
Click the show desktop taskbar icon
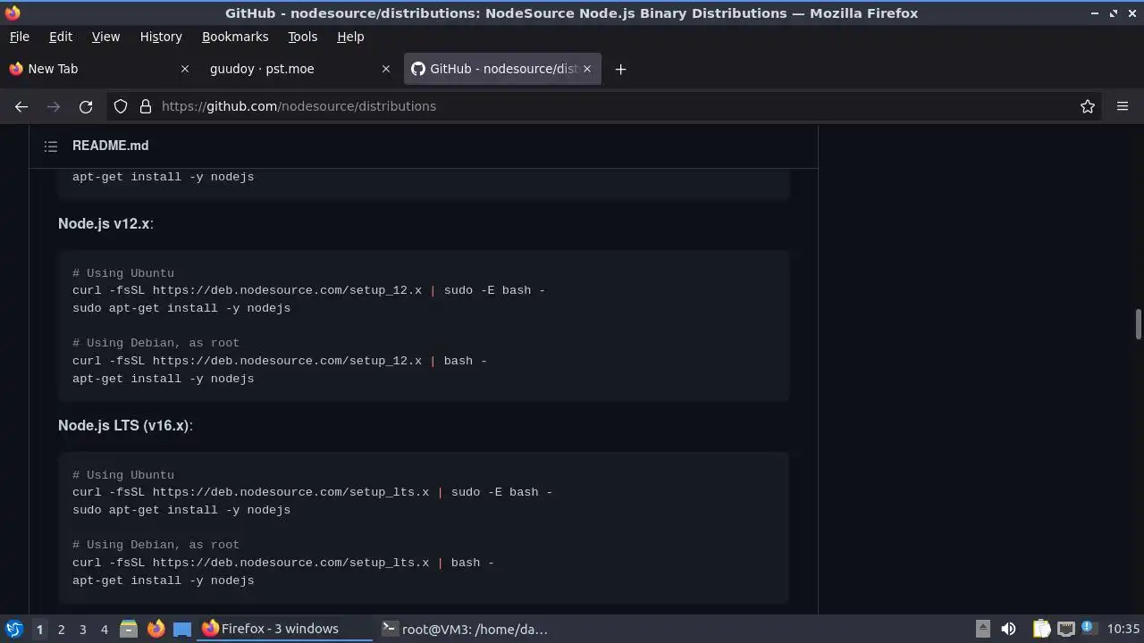[x=182, y=629]
